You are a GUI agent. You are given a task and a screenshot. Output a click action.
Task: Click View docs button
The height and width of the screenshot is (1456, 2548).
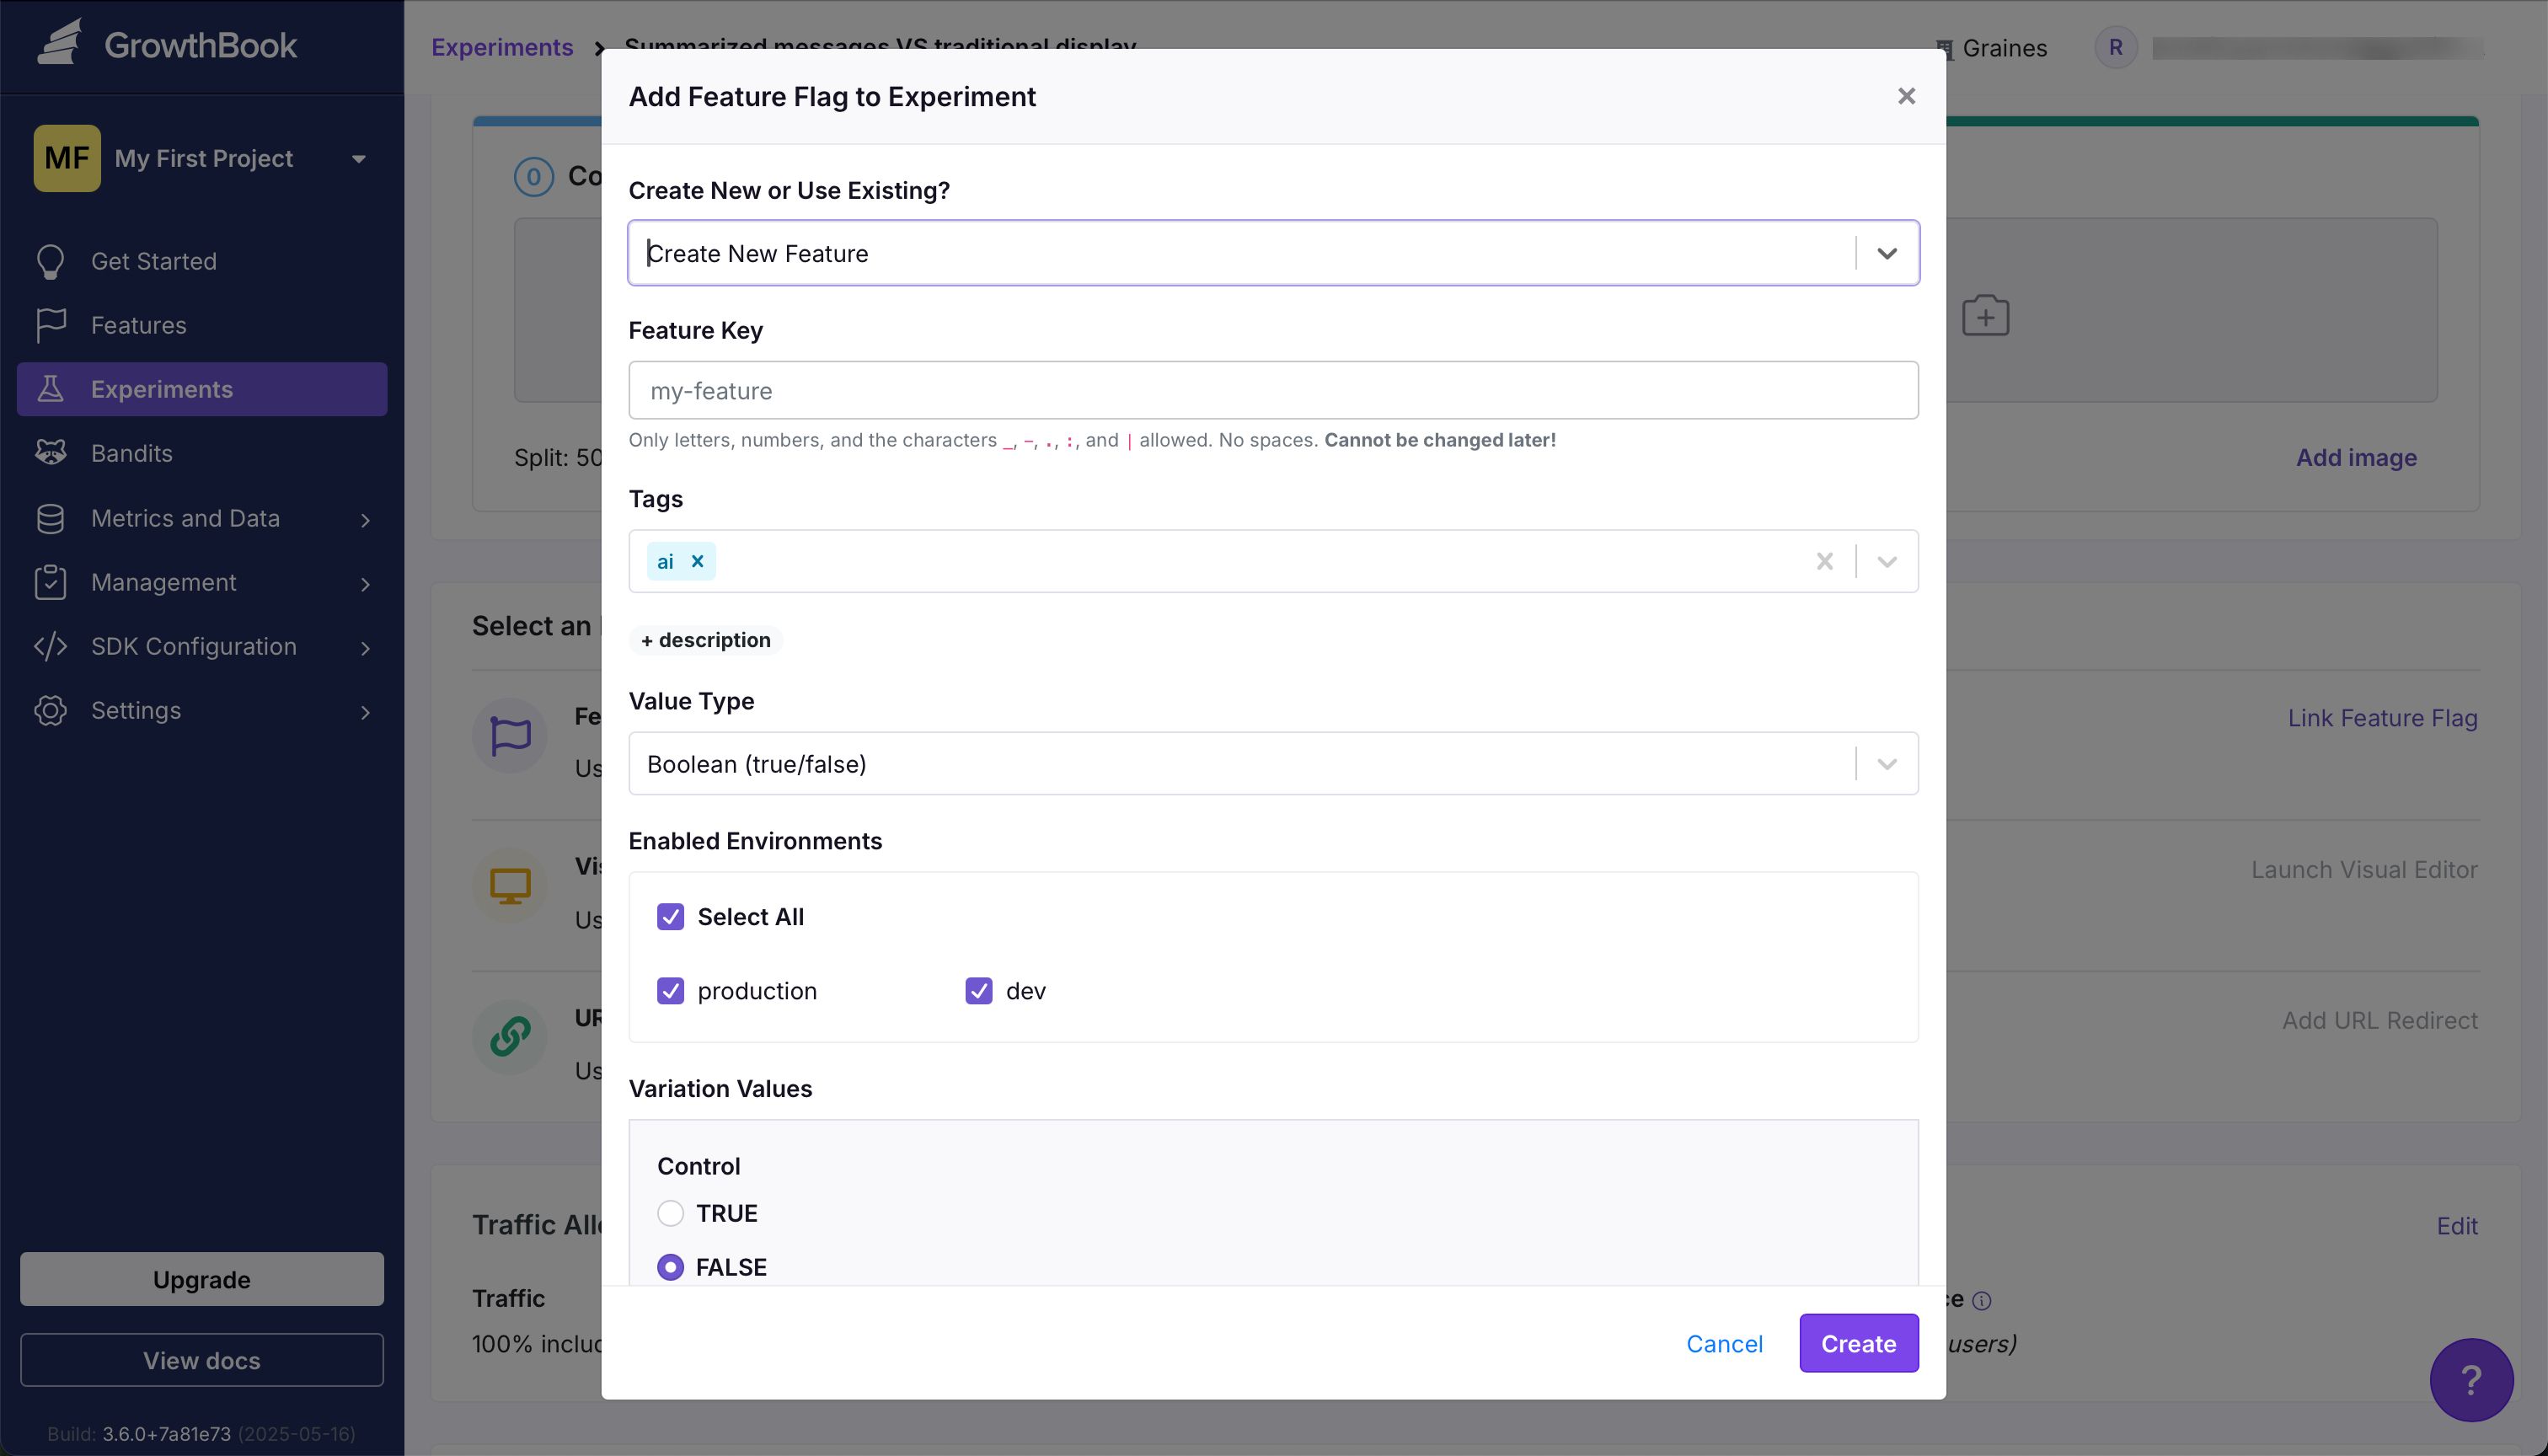click(x=202, y=1360)
